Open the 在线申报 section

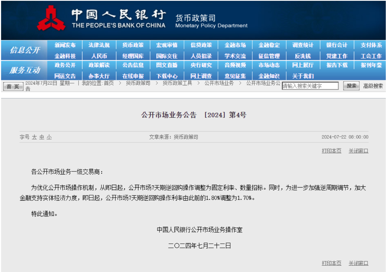(x=133, y=76)
